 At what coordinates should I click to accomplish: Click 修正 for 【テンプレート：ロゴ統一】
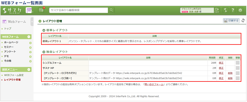tap(221, 78)
